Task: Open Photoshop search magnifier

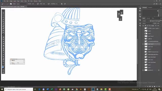Action: coord(154,4)
